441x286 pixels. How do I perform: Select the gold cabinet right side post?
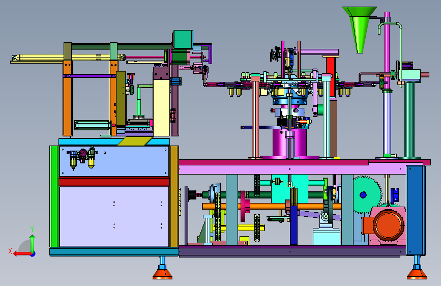pyautogui.click(x=174, y=196)
